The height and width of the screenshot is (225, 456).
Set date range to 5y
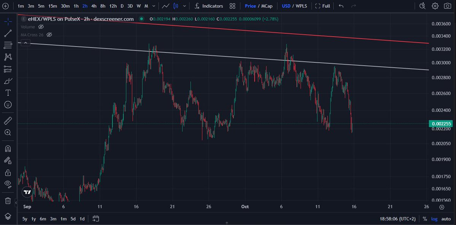point(25,219)
